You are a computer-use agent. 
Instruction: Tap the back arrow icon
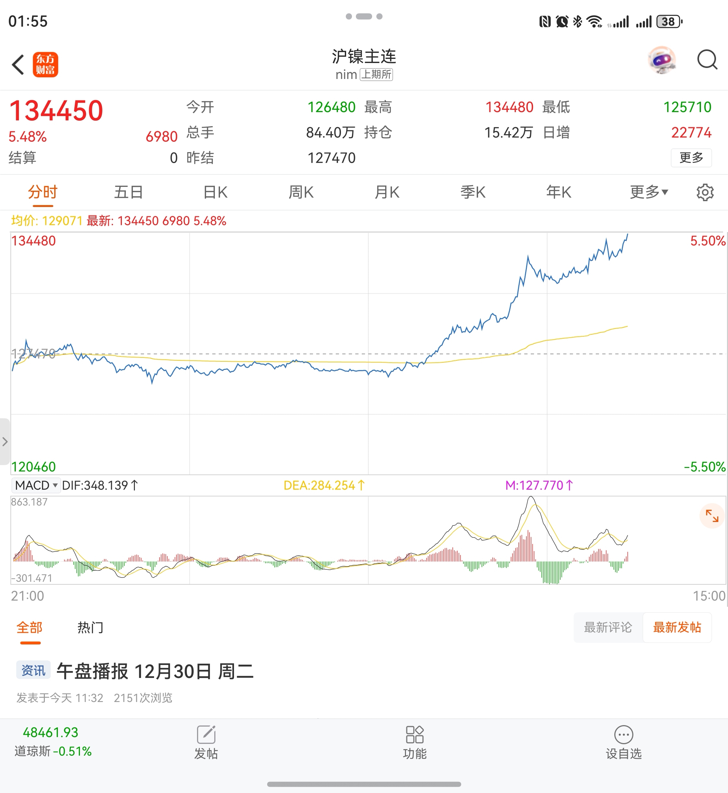click(18, 65)
